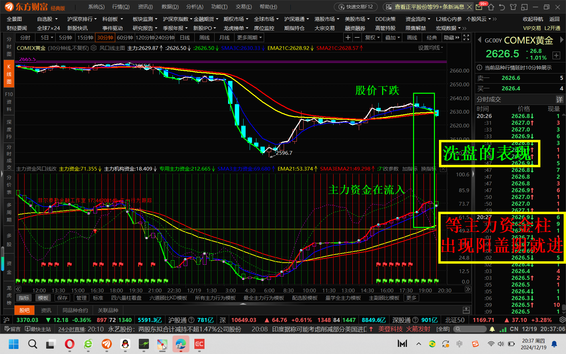Click search box in bottom status bar
Viewport: 566px width, 354px height.
(470, 329)
